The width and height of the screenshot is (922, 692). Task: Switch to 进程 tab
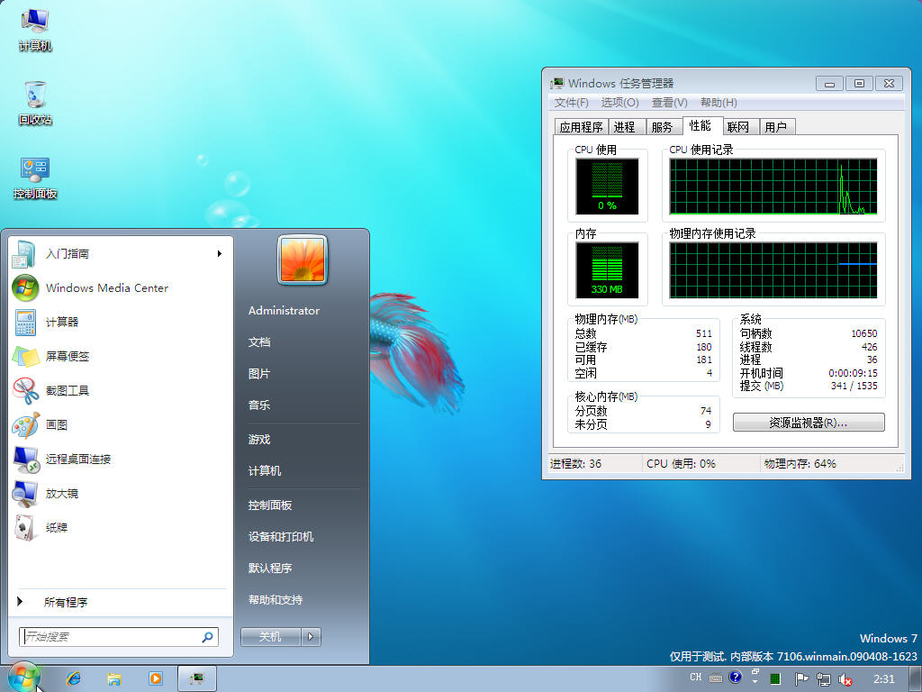click(625, 127)
